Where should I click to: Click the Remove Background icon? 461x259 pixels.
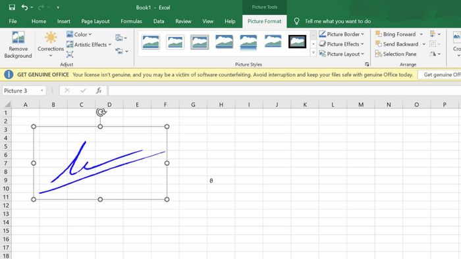(18, 37)
